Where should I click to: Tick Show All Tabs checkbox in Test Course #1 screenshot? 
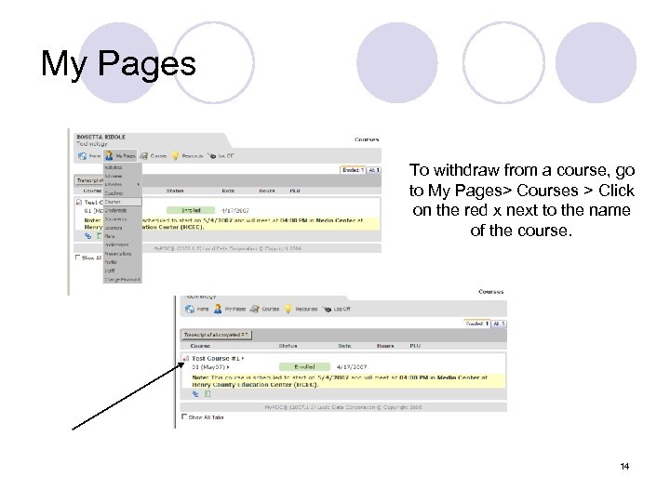pos(184,416)
